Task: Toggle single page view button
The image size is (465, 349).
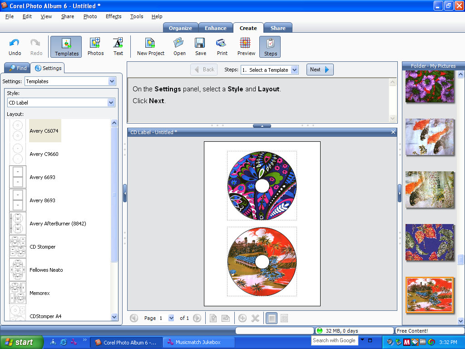Action: pos(271,318)
